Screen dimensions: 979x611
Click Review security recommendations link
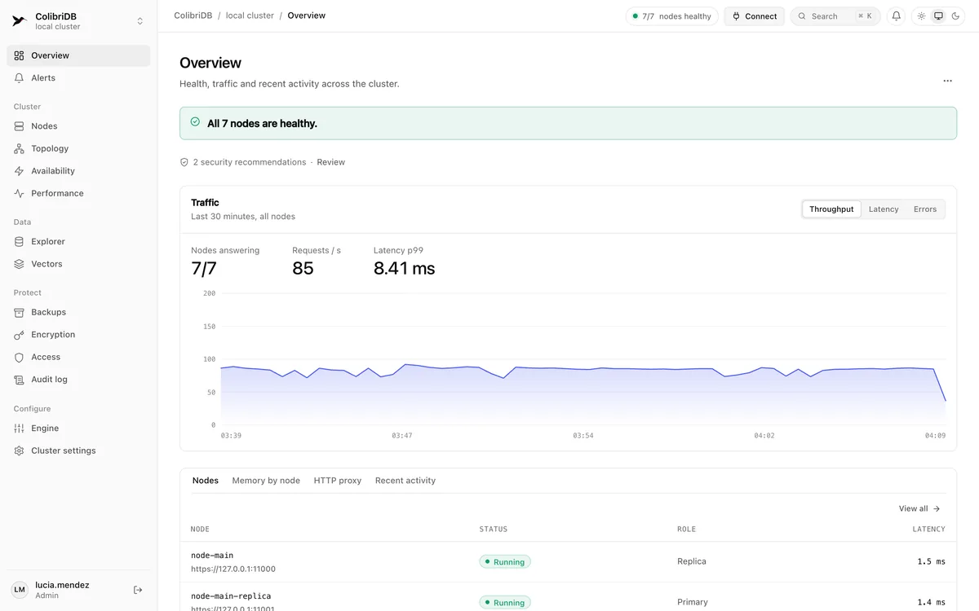pyautogui.click(x=331, y=162)
